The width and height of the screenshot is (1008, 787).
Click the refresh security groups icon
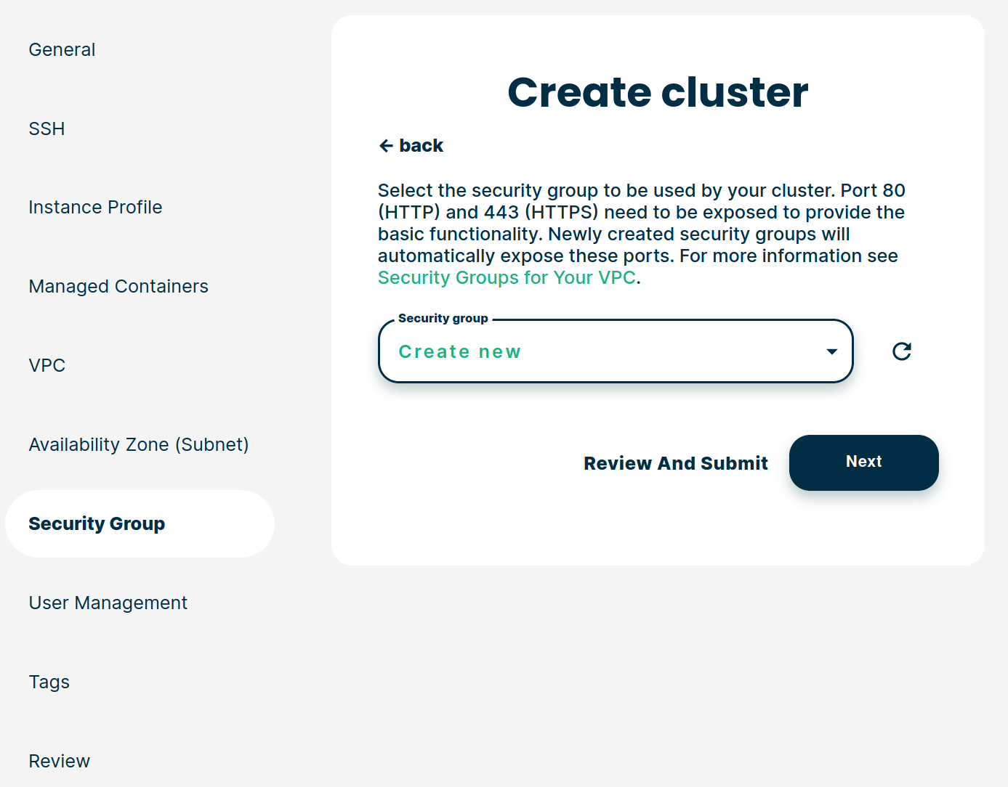pos(901,351)
